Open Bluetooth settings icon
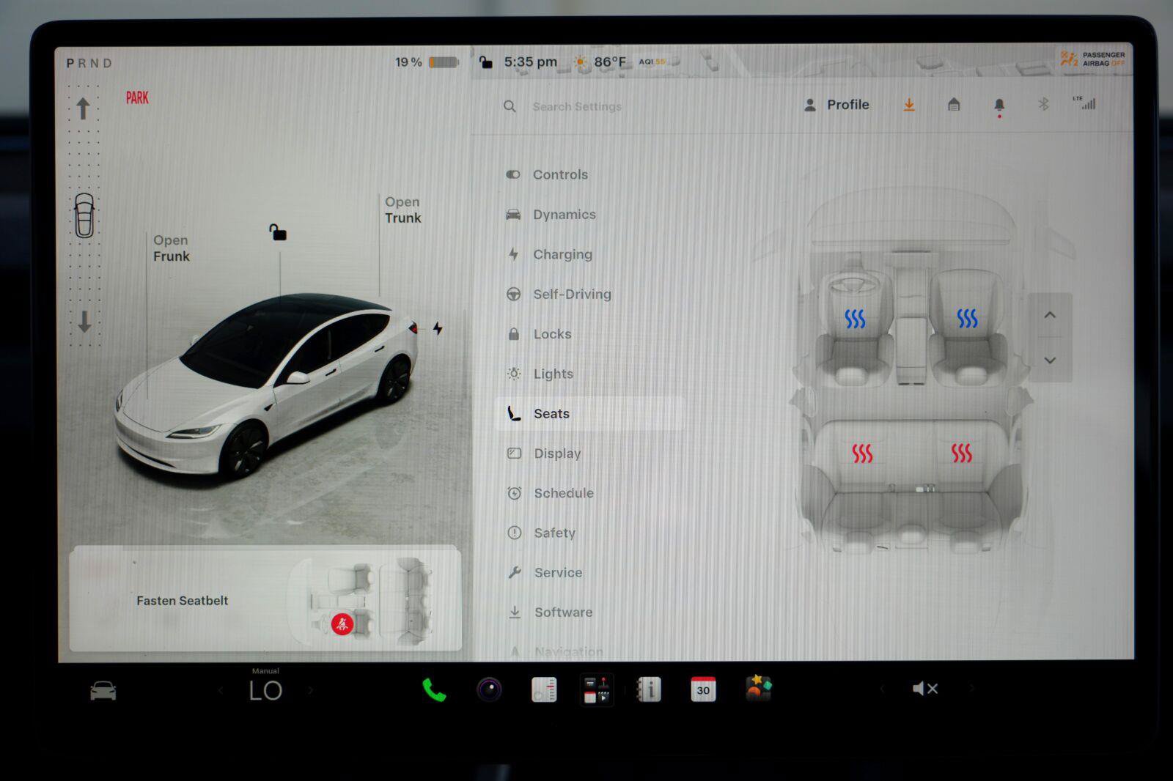The width and height of the screenshot is (1173, 781). (1043, 104)
